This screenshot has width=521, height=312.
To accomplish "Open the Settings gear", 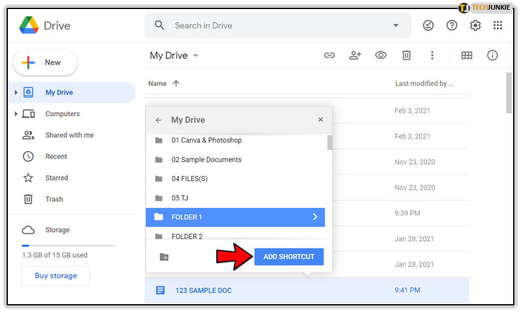I will (x=475, y=25).
